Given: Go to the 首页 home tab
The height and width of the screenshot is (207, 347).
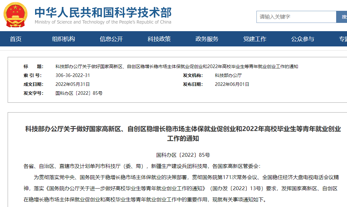Looking at the screenshot, I should pyautogui.click(x=16, y=39).
